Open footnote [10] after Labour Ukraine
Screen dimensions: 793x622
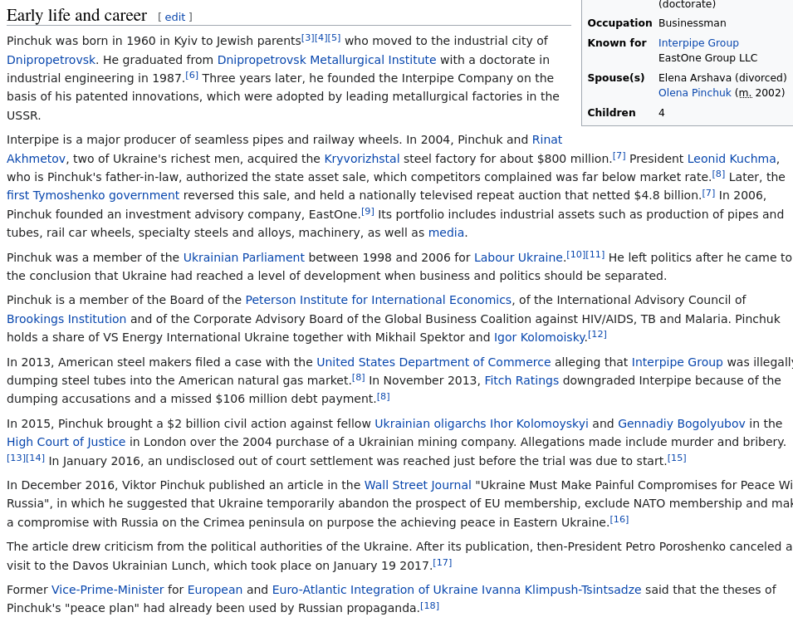[x=575, y=254]
